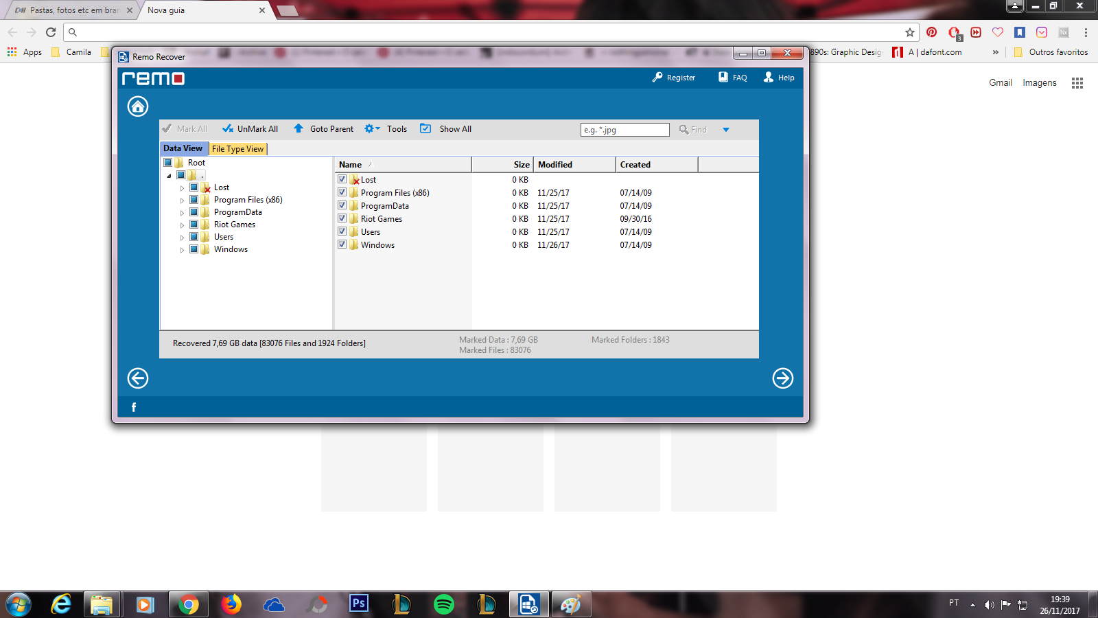Click the Pinterest extension icon
The height and width of the screenshot is (618, 1098).
coord(931,32)
